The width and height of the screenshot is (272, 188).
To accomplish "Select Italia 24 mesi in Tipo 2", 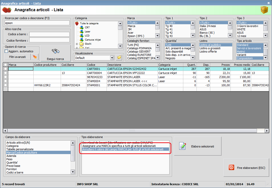I will point(213,26).
